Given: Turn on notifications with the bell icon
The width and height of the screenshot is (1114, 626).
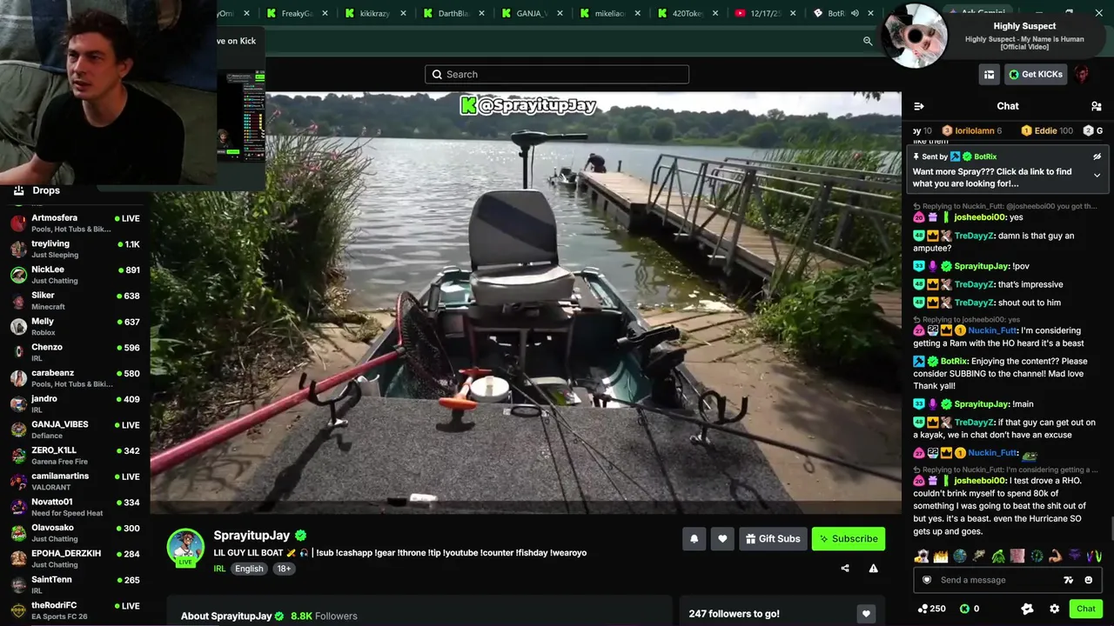Looking at the screenshot, I should coord(694,539).
